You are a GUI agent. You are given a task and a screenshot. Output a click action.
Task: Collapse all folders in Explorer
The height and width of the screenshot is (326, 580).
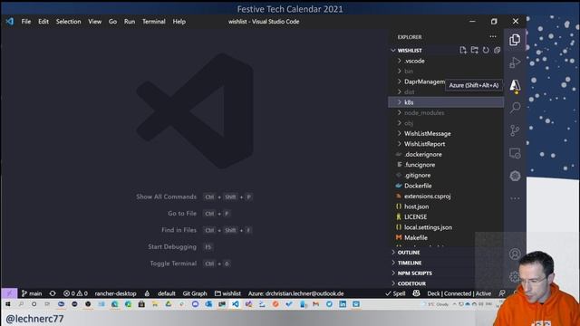[497, 50]
